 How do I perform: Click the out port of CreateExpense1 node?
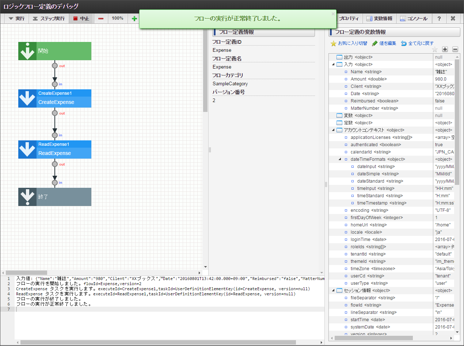pos(55,113)
